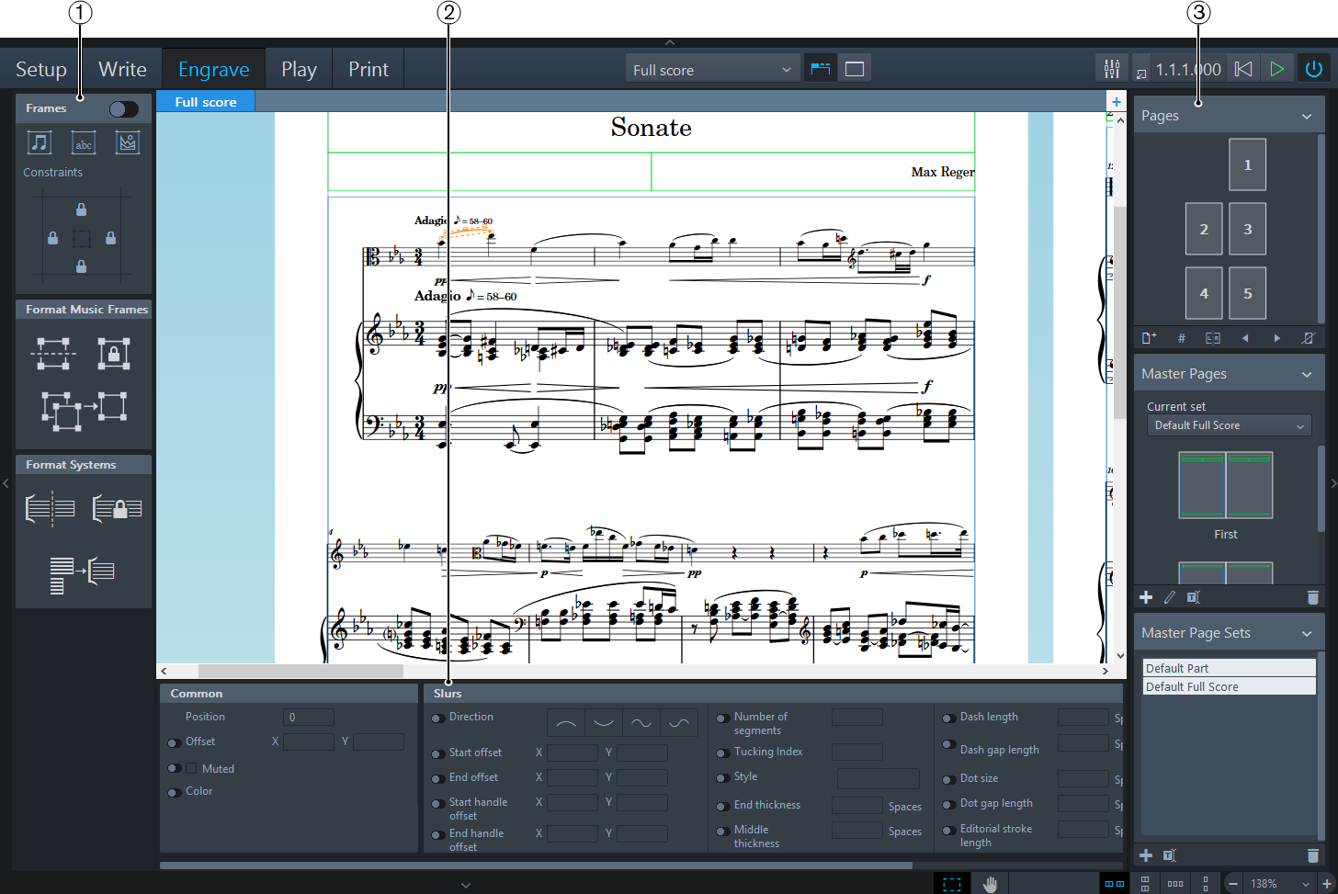
Task: Enable the Tucking Index toggle
Action: (722, 753)
